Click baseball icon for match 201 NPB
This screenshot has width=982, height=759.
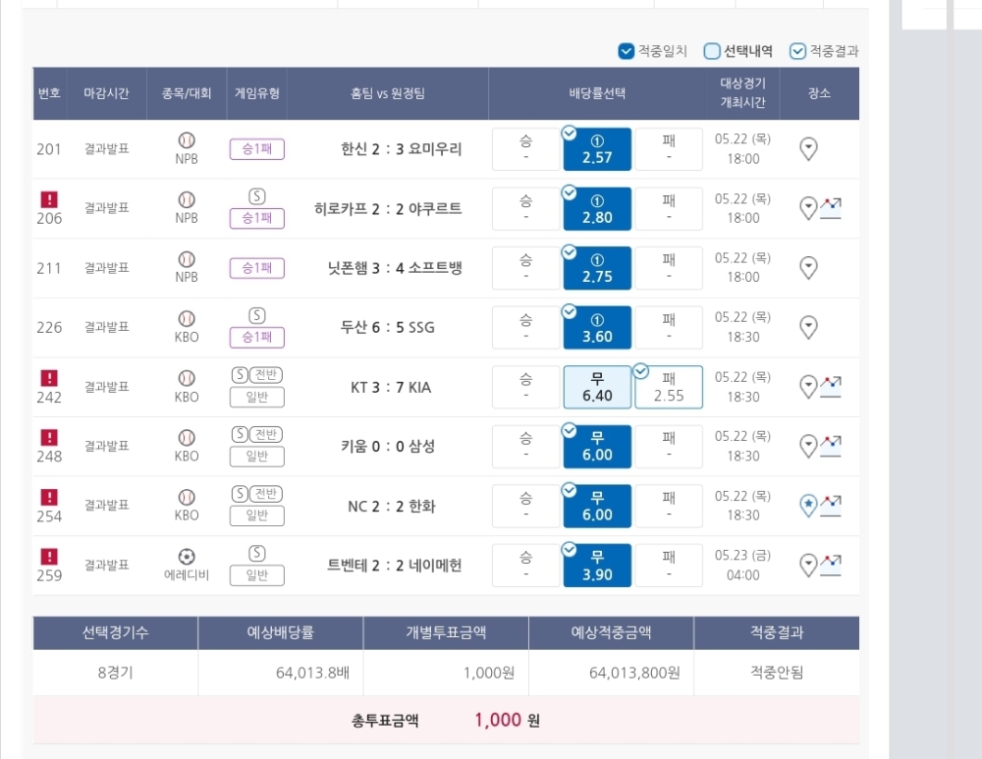tap(187, 140)
